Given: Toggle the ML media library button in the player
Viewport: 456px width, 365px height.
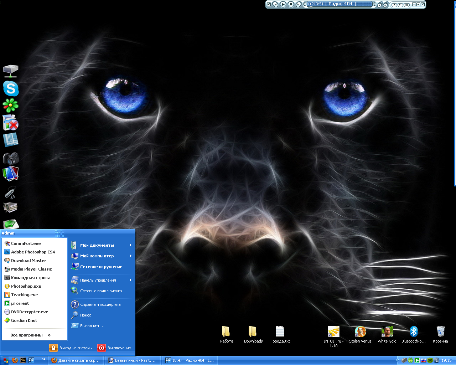Looking at the screenshot, I should [x=406, y=5].
